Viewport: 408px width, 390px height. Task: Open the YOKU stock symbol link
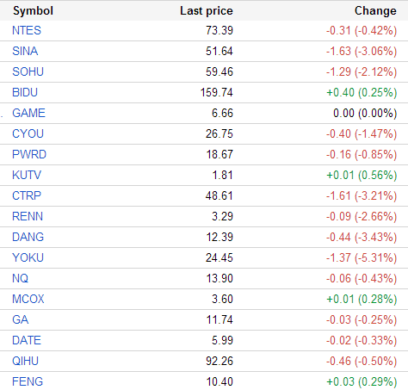pyautogui.click(x=28, y=257)
